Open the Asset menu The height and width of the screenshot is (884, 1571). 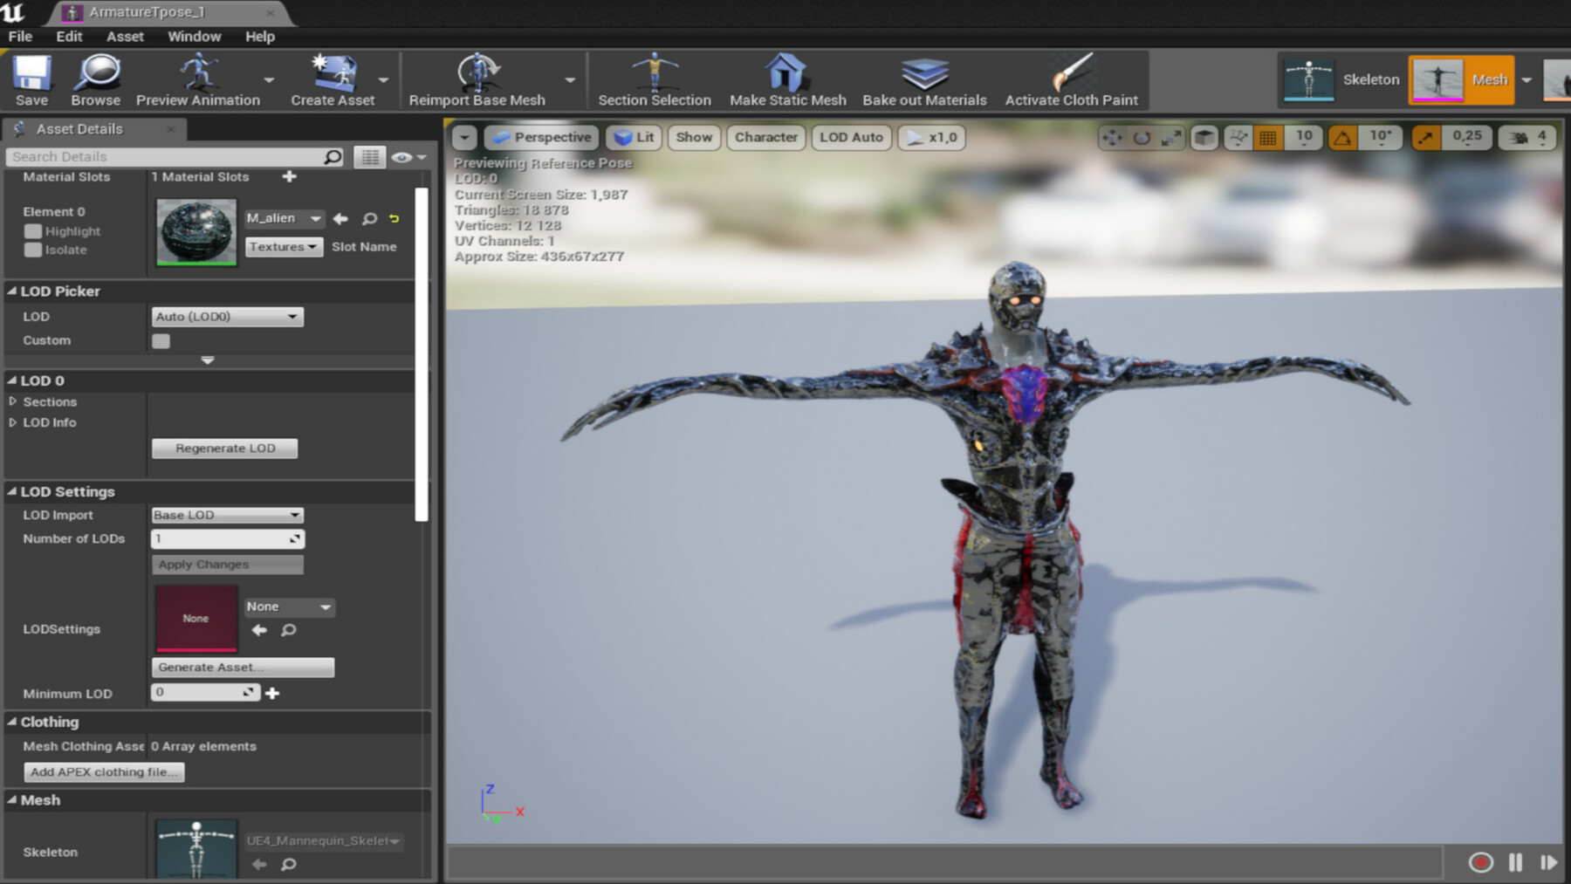click(125, 37)
